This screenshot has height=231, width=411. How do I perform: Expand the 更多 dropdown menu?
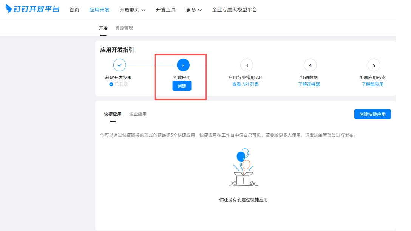tap(194, 10)
